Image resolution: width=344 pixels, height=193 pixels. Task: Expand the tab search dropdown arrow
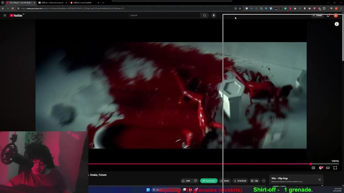[x=2, y=3]
